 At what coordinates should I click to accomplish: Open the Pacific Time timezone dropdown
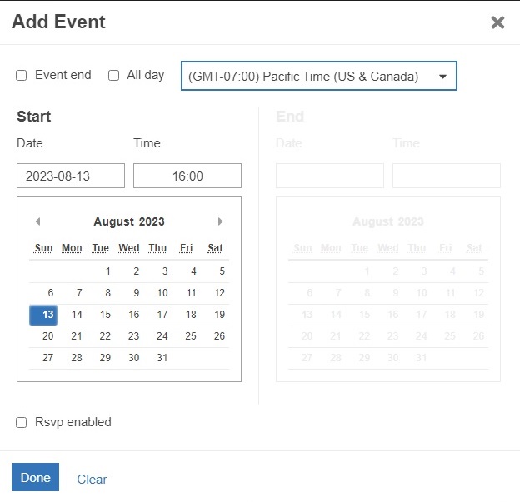(x=318, y=77)
